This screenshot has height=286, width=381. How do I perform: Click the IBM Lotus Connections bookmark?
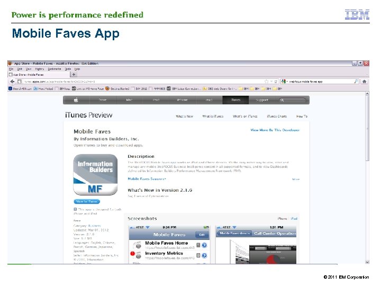coord(184,88)
